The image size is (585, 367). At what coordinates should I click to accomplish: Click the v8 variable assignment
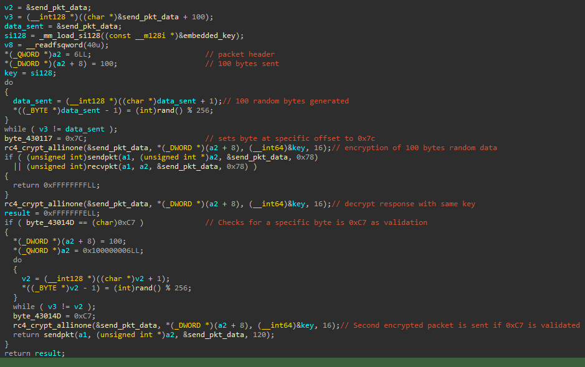[9, 45]
